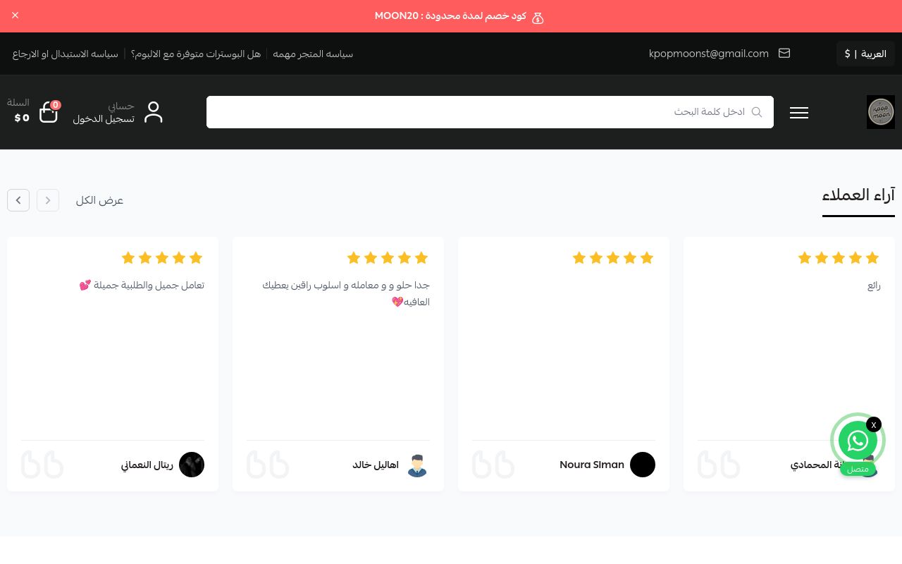
Task: Click the Moon store logo
Action: pos(880,112)
